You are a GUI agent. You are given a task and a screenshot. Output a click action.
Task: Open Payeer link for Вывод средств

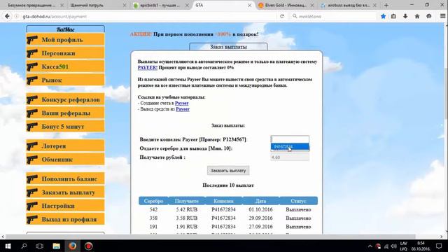[183, 109]
